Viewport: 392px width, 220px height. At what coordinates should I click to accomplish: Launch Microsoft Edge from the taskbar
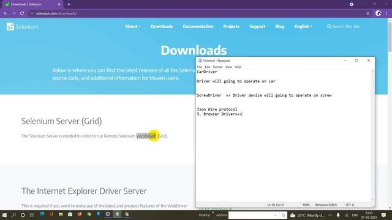(x=42, y=215)
